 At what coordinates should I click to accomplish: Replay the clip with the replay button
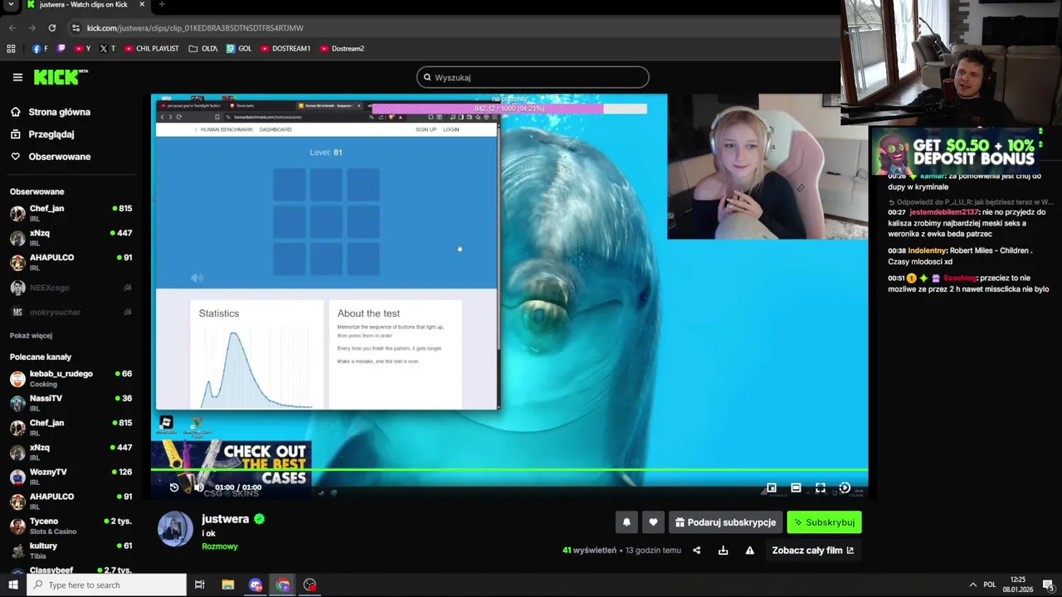[174, 488]
